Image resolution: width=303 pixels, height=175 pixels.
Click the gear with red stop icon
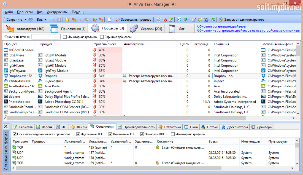[x=165, y=20]
